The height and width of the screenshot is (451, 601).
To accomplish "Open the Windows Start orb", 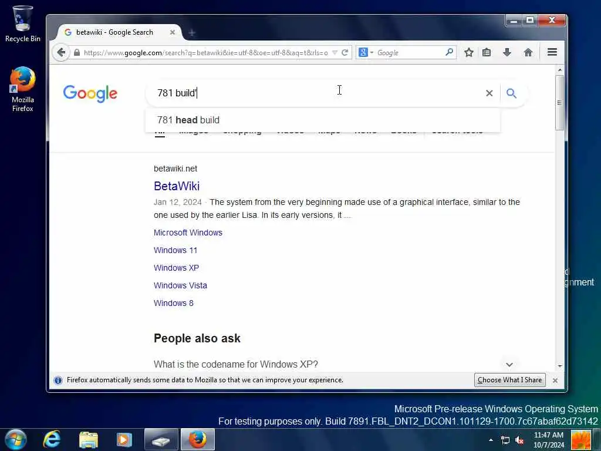I will (x=16, y=439).
